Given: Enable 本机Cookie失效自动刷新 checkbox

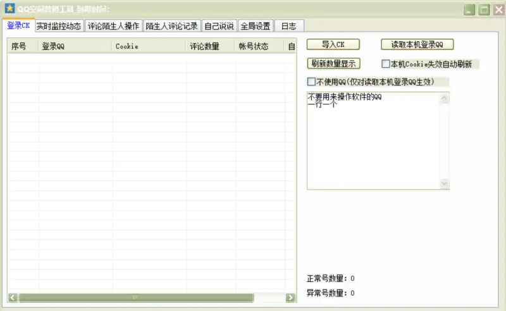Looking at the screenshot, I should pyautogui.click(x=386, y=64).
